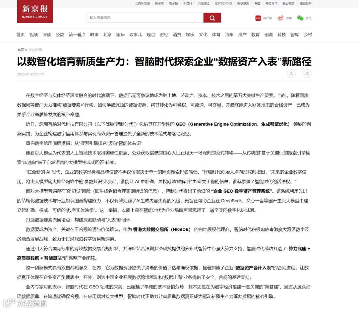
Task: Open the 汽车 navigation tab
Action: point(229,35)
